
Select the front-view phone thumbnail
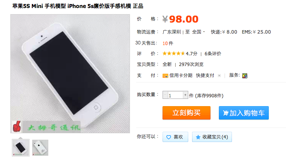pos(21,148)
